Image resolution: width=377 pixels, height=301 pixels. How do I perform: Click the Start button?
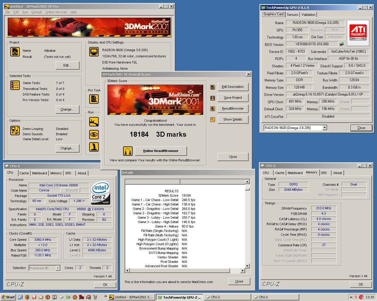[x=8, y=297]
